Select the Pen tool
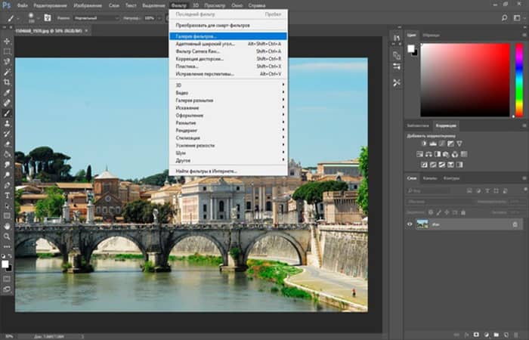This screenshot has width=529, height=340. coord(7,185)
